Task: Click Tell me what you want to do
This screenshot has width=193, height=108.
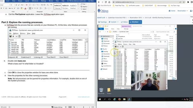Action: point(76,1)
